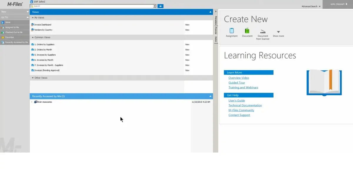Expand the Other Views section
The image size is (353, 176).
[33, 78]
